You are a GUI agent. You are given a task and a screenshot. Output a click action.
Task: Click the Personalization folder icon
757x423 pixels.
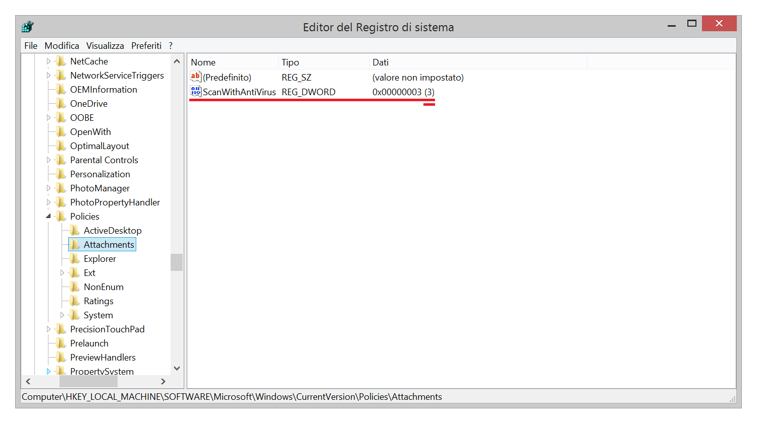61,174
